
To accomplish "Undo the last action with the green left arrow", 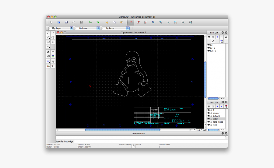I will pyautogui.click(x=90, y=22).
